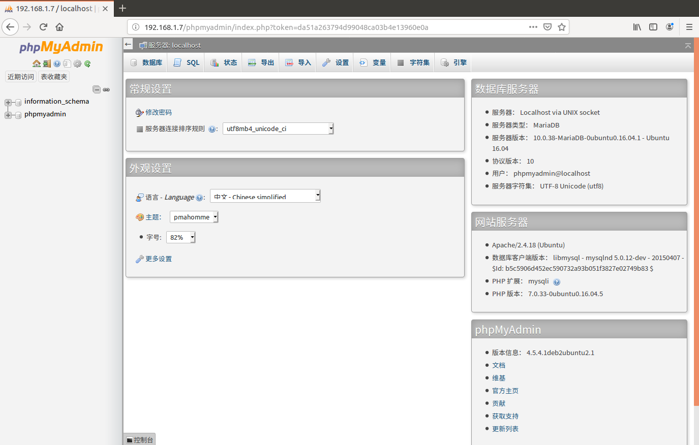This screenshot has width=699, height=445.
Task: Open the 导出 tab
Action: click(x=261, y=62)
